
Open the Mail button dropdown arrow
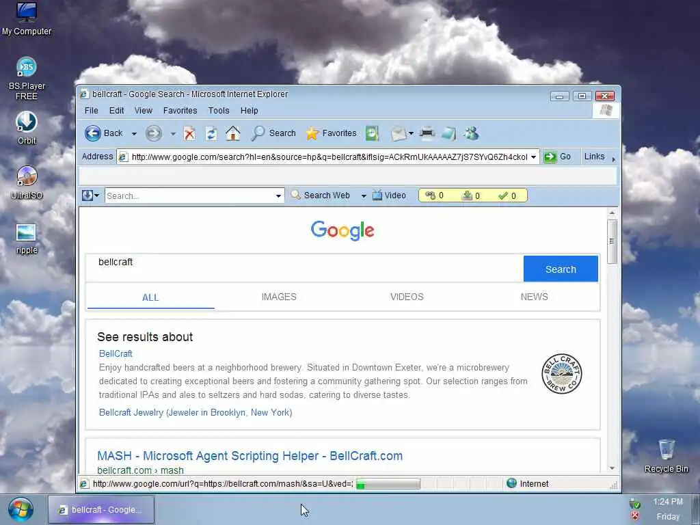(x=411, y=133)
